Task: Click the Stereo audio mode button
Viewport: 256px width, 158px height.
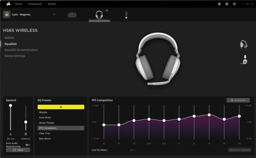Action: pos(18,150)
